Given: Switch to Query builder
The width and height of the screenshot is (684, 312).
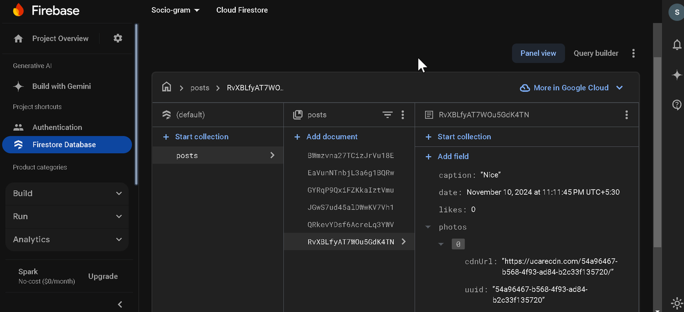Looking at the screenshot, I should 596,53.
